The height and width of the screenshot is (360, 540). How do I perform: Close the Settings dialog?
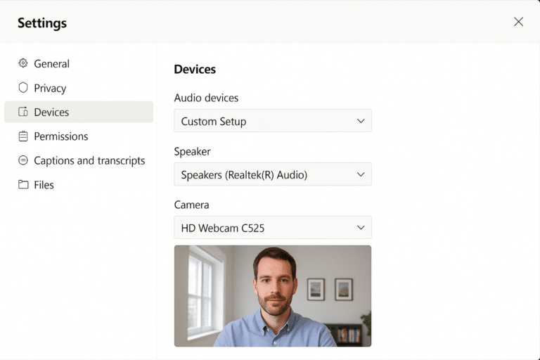point(518,22)
